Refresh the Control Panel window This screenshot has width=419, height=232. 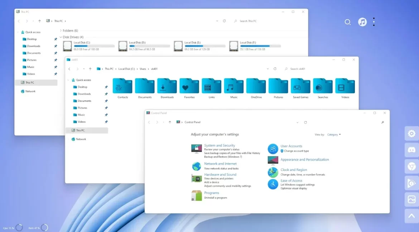click(x=305, y=122)
